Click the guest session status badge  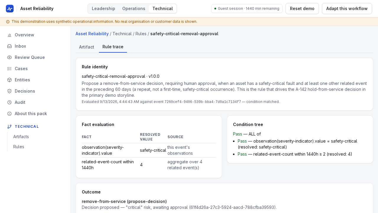click(x=247, y=9)
